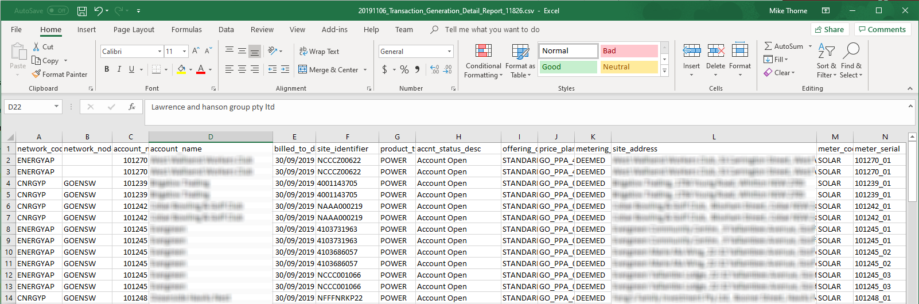Screen dimensions: 919x304
Task: Open Conditional Formatting menu
Action: tap(483, 61)
